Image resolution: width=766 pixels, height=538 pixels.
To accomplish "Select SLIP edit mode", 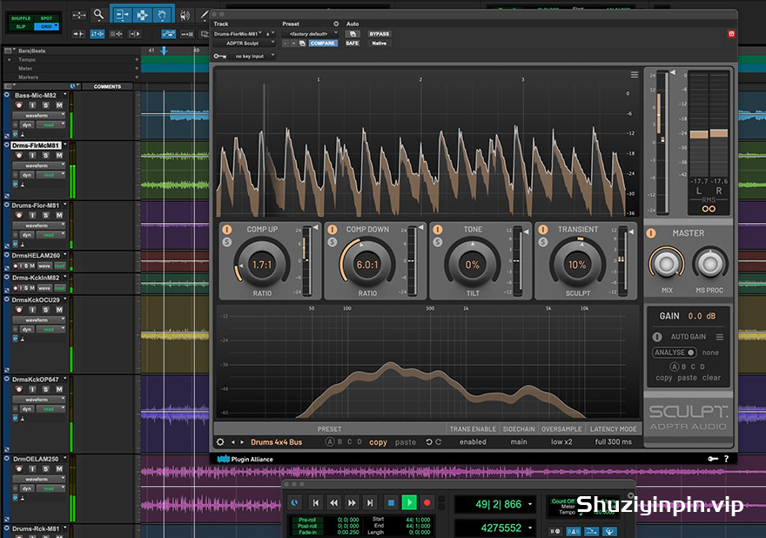I will [21, 26].
